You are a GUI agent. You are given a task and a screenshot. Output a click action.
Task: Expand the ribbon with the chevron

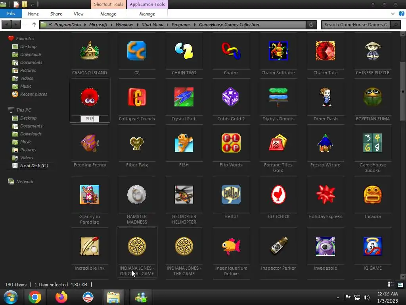tap(393, 14)
